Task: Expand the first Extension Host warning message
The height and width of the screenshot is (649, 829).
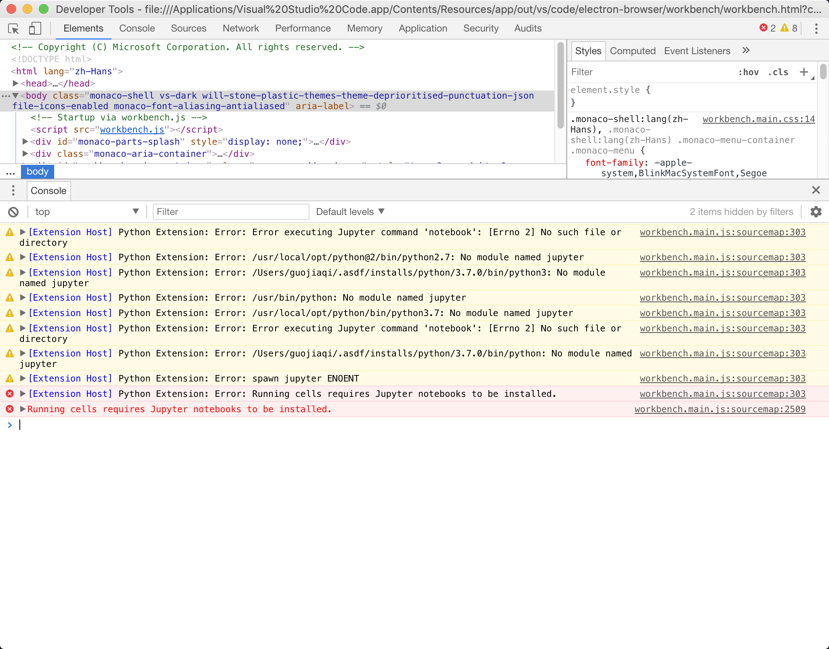Action: (x=23, y=232)
